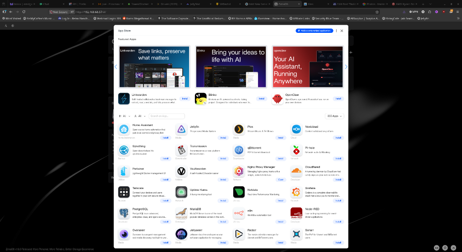Expand the category filter dropdown
Screen dimensions: 462x252
click(125, 116)
